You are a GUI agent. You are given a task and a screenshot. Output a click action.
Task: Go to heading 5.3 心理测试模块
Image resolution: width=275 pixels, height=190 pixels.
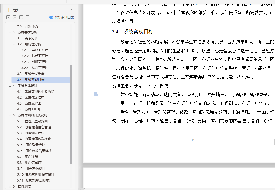(31, 133)
